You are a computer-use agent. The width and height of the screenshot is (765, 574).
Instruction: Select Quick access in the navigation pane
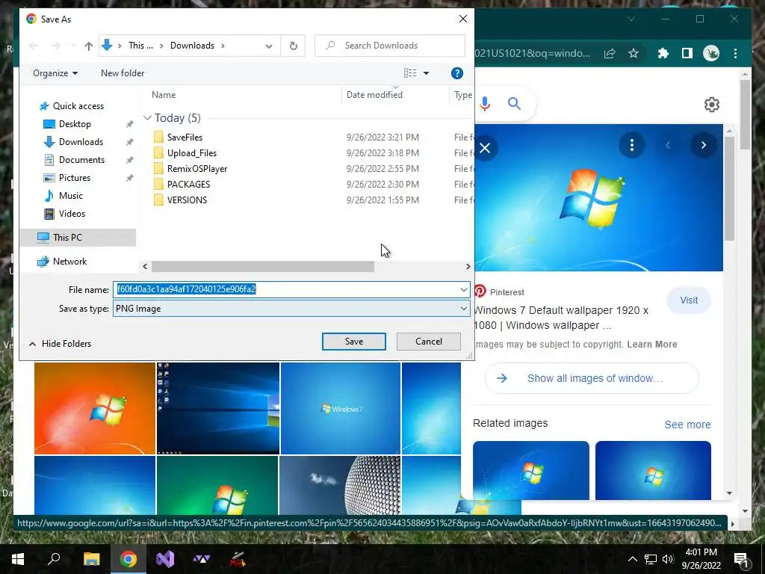78,106
